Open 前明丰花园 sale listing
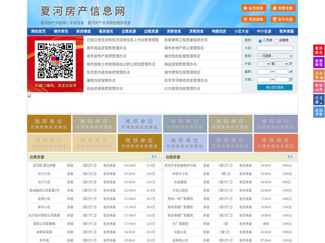The width and height of the screenshot is (325, 243). (x=44, y=232)
